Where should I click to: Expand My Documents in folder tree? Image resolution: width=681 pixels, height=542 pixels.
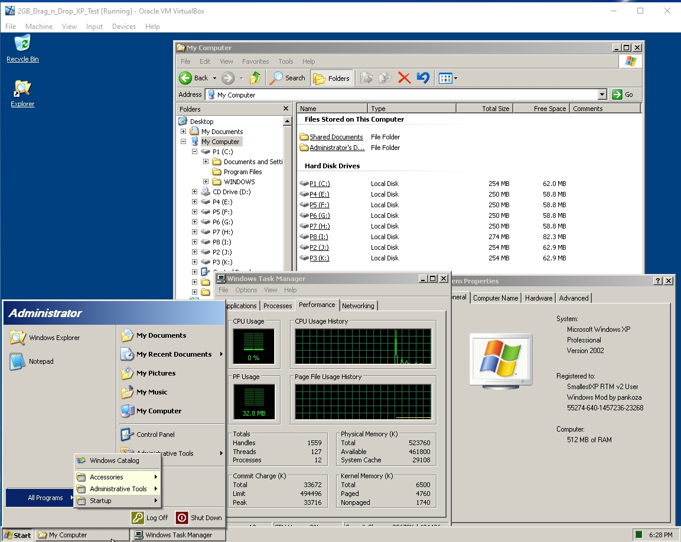click(183, 131)
